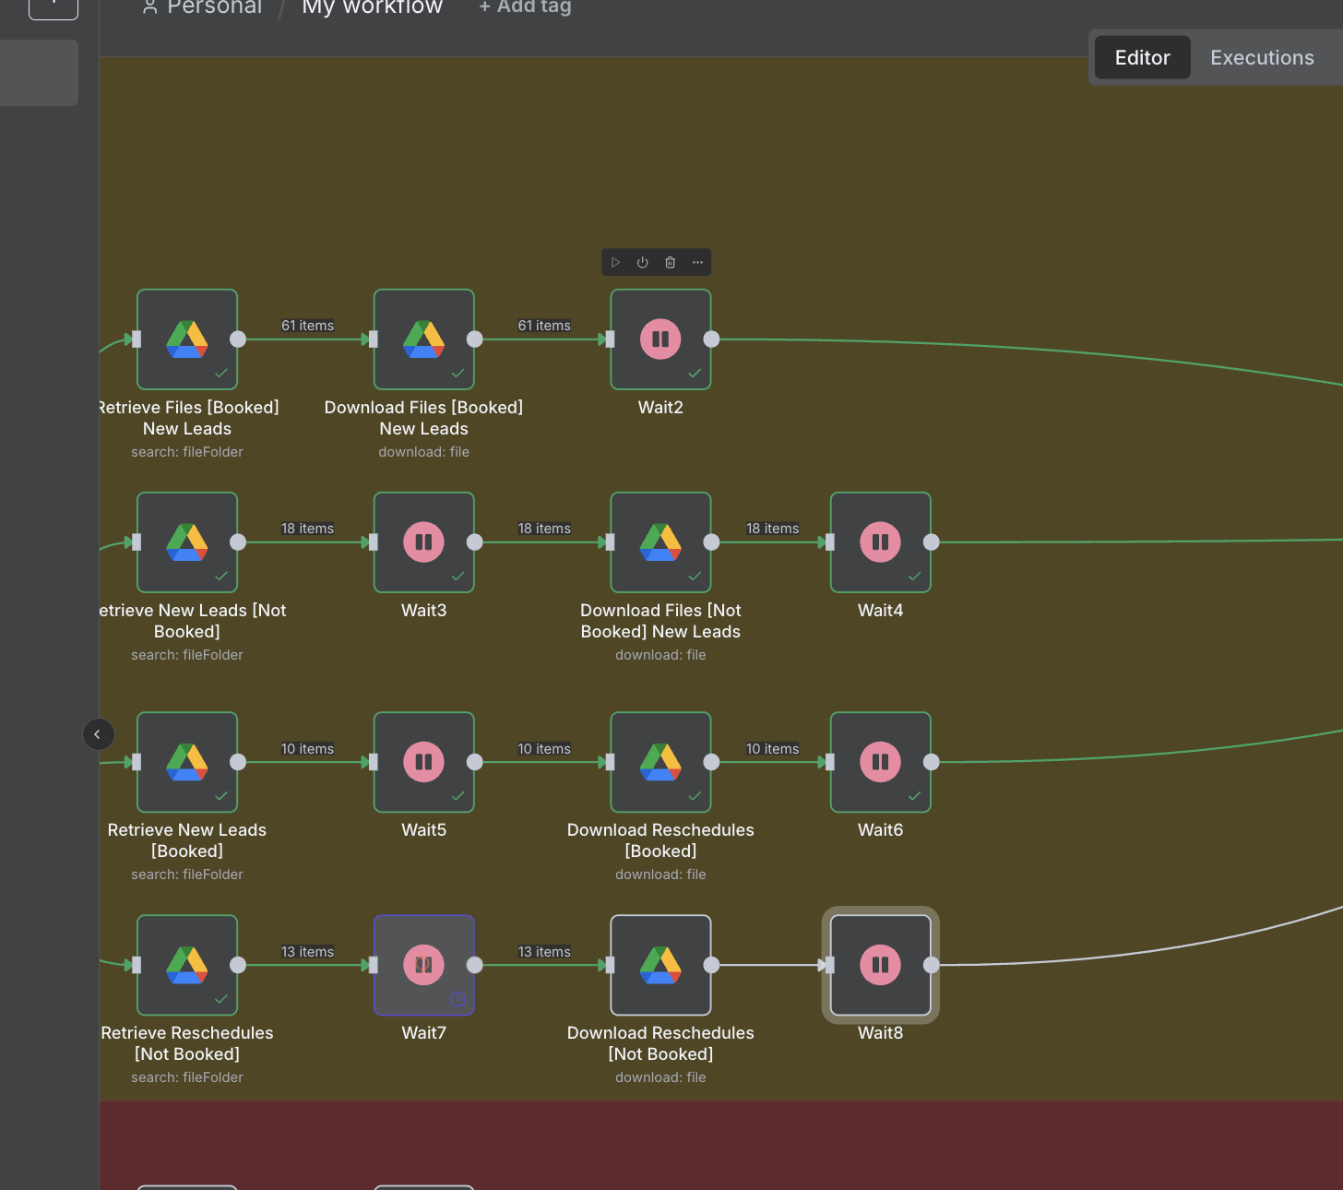Click the output connector of Wait7
This screenshot has height=1190, width=1343.
click(x=475, y=965)
